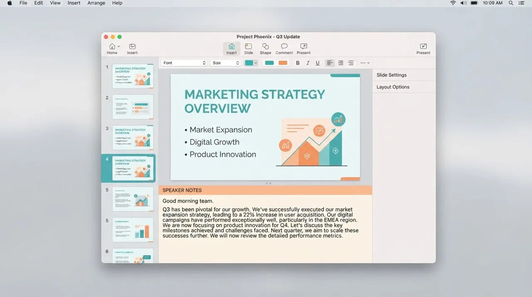
Task: Click the "SPEAKER NOTES" header
Action: tap(182, 190)
